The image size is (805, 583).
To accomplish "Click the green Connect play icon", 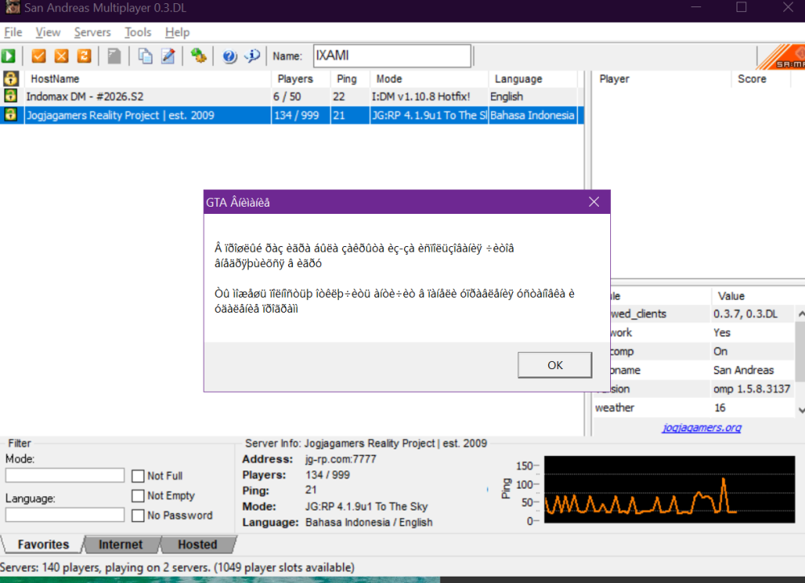I will pos(8,55).
